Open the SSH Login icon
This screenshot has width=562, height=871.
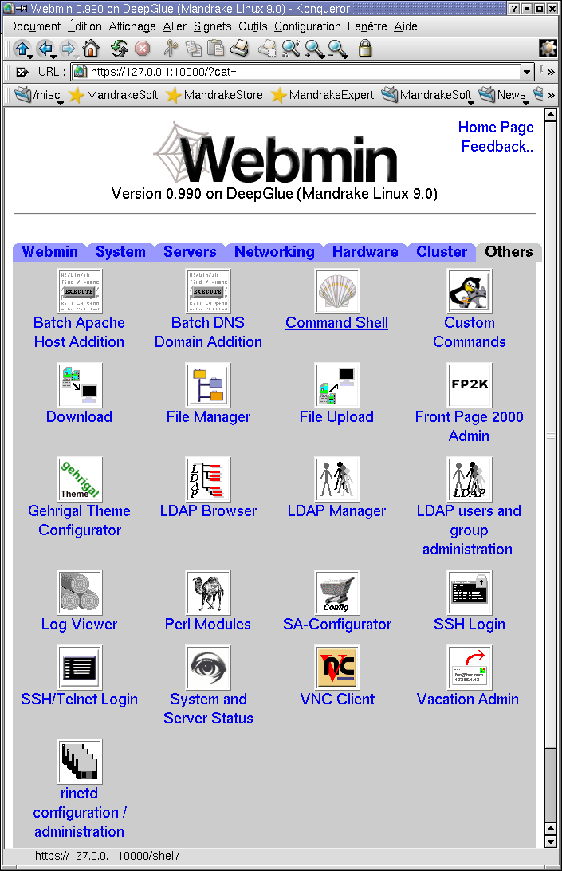tap(470, 593)
